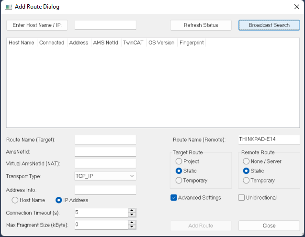The width and height of the screenshot is (305, 237).
Task: Uncheck the Advanced Settings checkbox
Action: click(x=174, y=198)
